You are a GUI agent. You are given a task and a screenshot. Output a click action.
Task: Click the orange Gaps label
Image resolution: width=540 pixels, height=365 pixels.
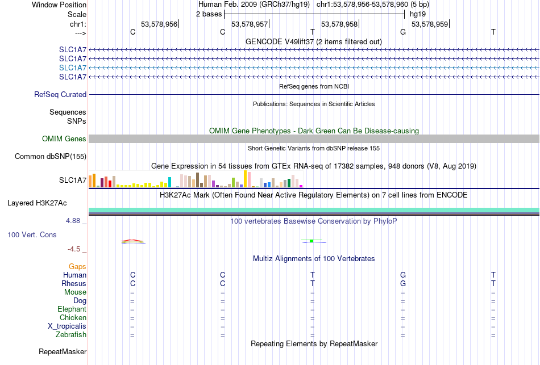pyautogui.click(x=77, y=266)
